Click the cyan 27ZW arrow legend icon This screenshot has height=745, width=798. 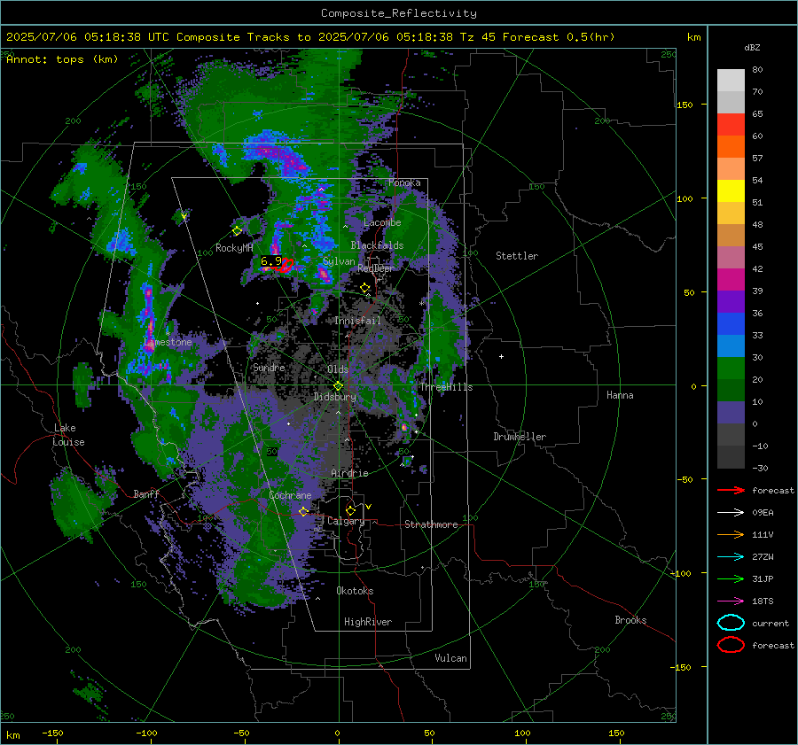(731, 556)
